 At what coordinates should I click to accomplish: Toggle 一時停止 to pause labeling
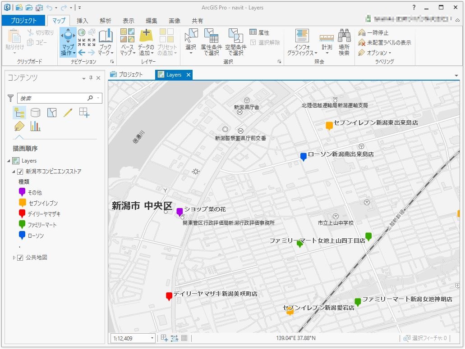[x=373, y=32]
